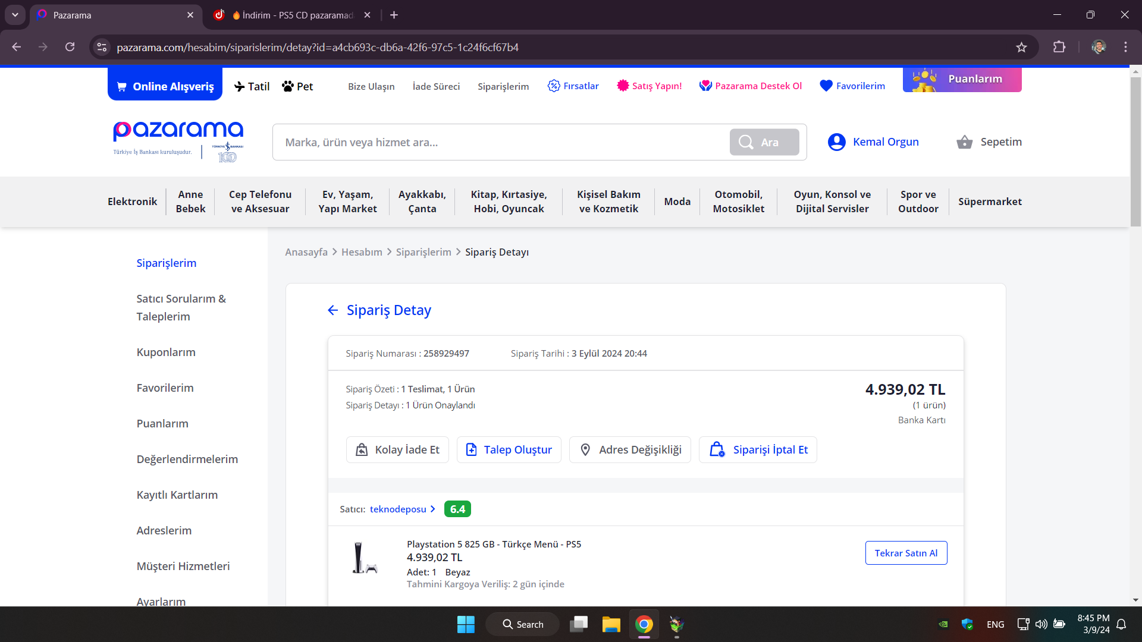This screenshot has width=1142, height=642.
Task: Click the magnifier Ara search button
Action: click(764, 142)
